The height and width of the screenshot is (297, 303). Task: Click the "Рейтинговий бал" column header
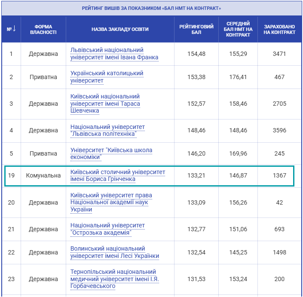tap(196, 29)
